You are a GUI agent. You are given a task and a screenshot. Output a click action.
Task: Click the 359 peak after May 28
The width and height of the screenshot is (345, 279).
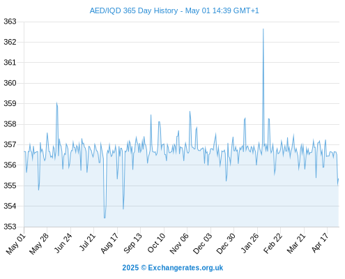pyautogui.click(x=56, y=103)
